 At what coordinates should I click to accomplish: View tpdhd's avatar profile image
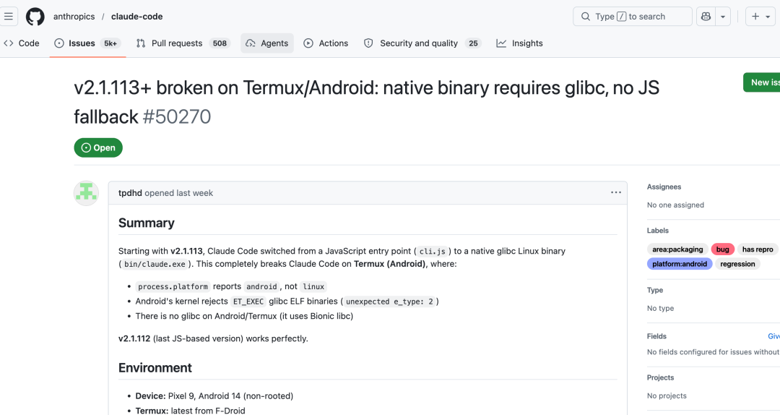[x=86, y=193]
